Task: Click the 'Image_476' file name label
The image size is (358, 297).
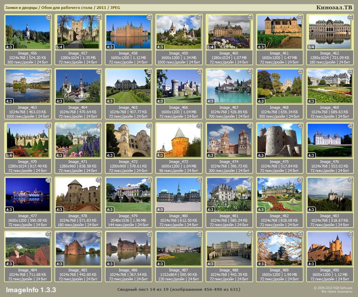Action: [x=329, y=162]
